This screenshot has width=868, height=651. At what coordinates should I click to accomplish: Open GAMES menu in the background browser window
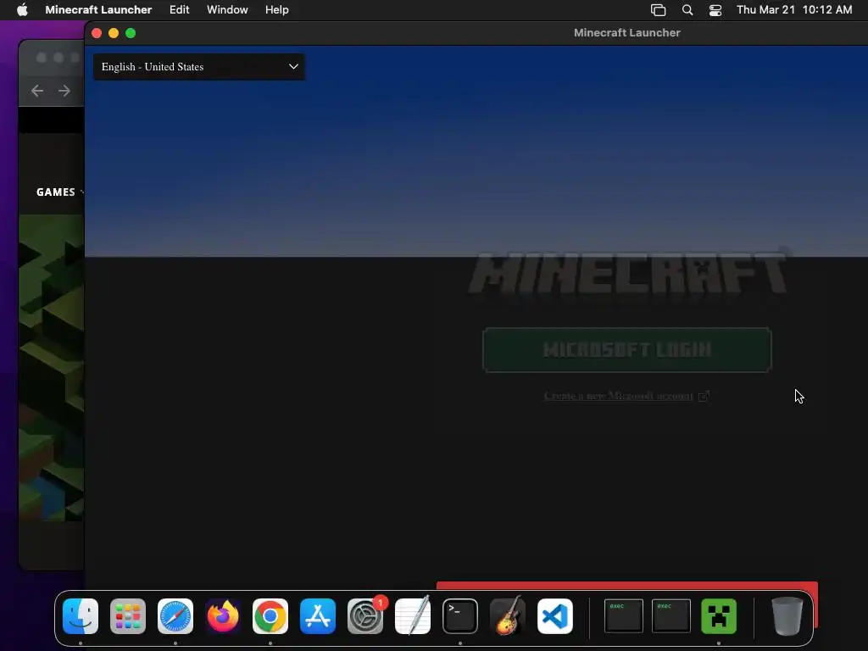55,192
